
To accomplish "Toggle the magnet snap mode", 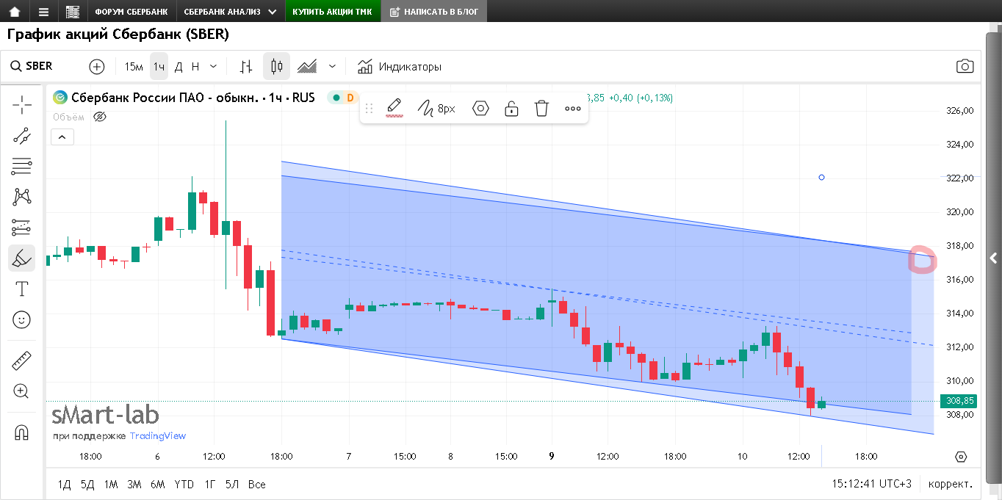I will (22, 432).
